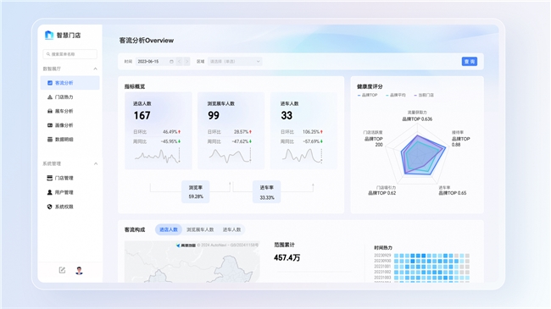Open the 画像分析 menu item
Viewport: 551px width, 309px height.
[70, 125]
